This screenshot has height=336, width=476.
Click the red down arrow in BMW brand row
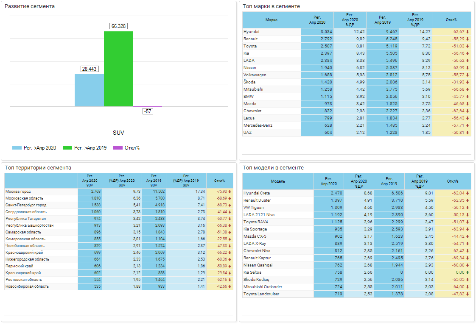[x=468, y=97]
